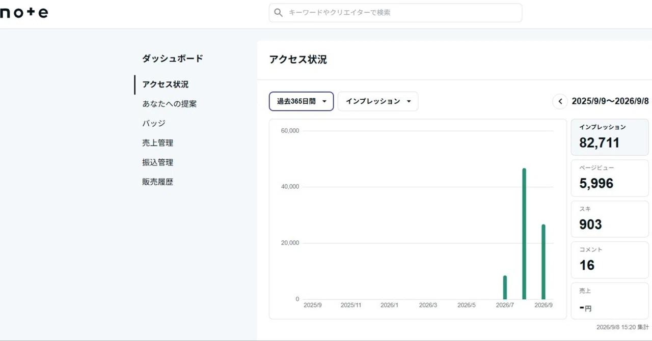The height and width of the screenshot is (341, 652).
Task: Click the 2026/7 axis label
Action: point(505,305)
